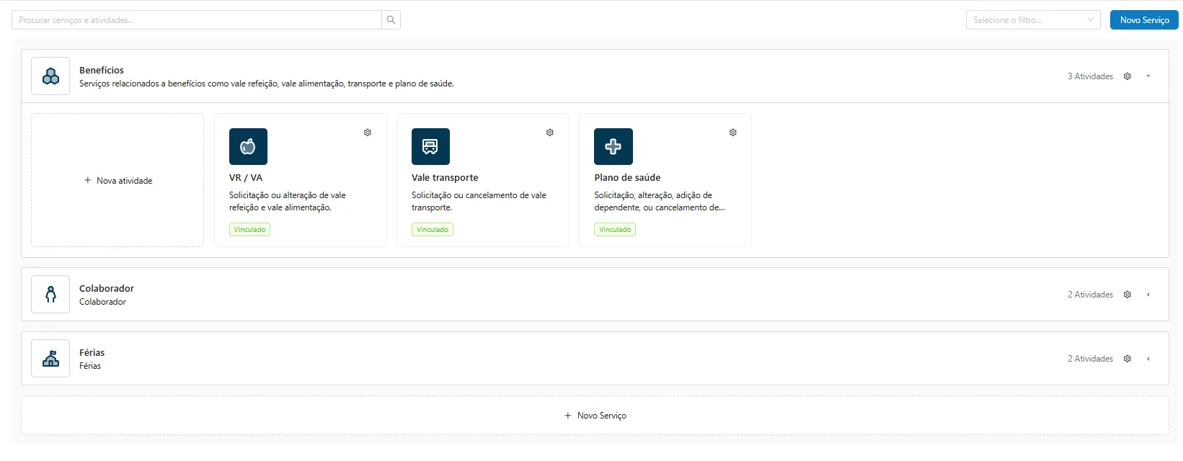The height and width of the screenshot is (461, 1183).
Task: Open VR / VA card settings gear
Action: tap(368, 133)
